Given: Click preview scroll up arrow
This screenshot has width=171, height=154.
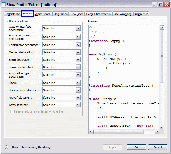Looking at the screenshot, I should tap(162, 28).
